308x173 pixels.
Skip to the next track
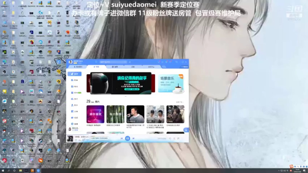tap(134, 138)
